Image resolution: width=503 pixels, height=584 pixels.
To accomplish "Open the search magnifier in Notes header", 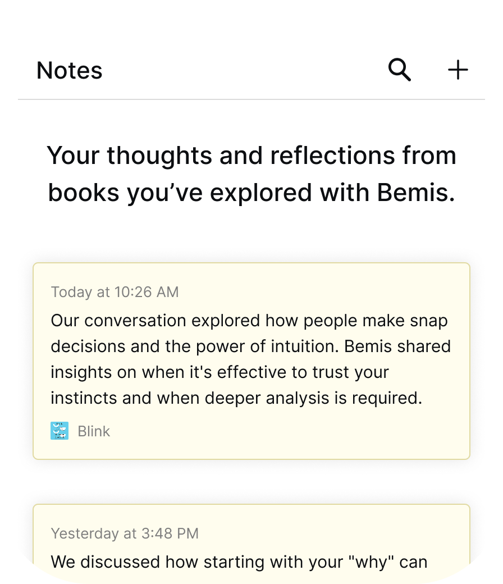I will pos(400,70).
